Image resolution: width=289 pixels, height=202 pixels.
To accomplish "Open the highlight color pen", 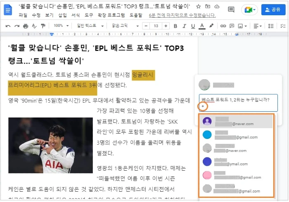I will tap(211, 26).
